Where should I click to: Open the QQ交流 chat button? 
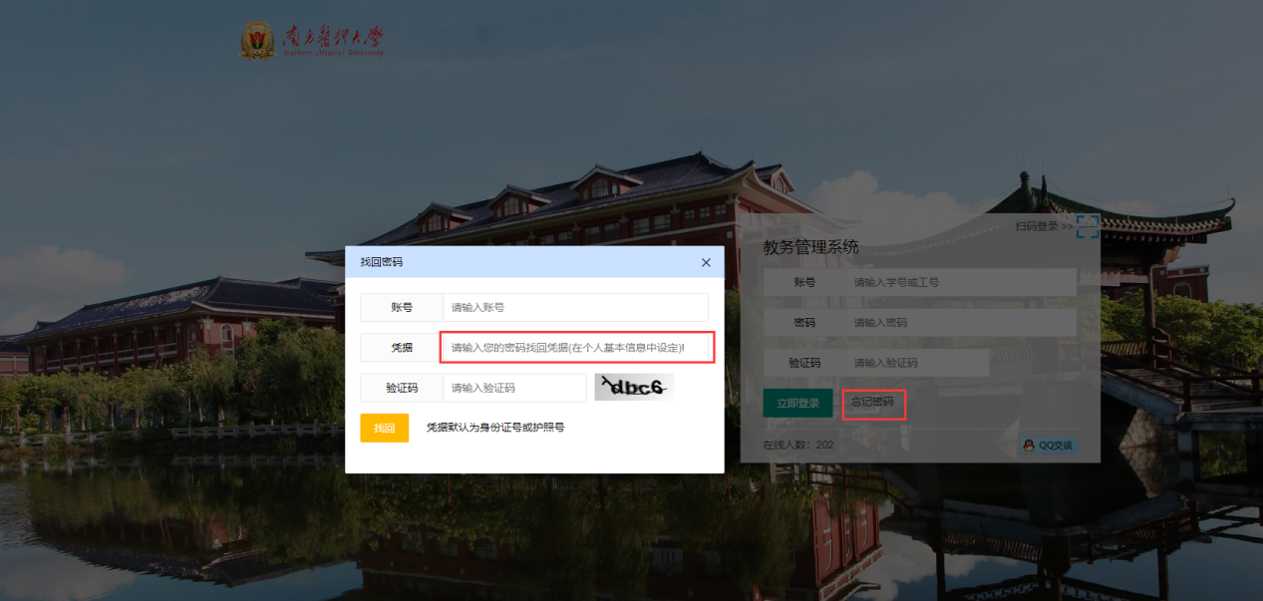pos(1048,446)
